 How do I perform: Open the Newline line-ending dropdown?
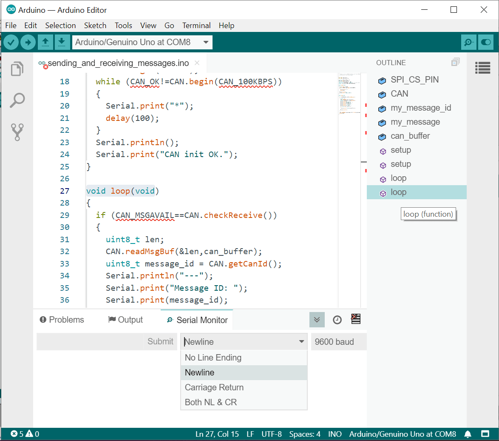[244, 341]
